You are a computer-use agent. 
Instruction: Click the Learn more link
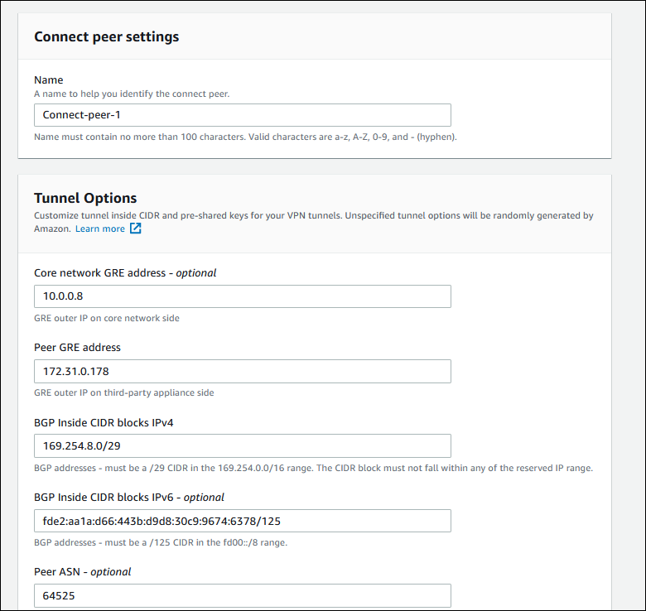tap(99, 229)
